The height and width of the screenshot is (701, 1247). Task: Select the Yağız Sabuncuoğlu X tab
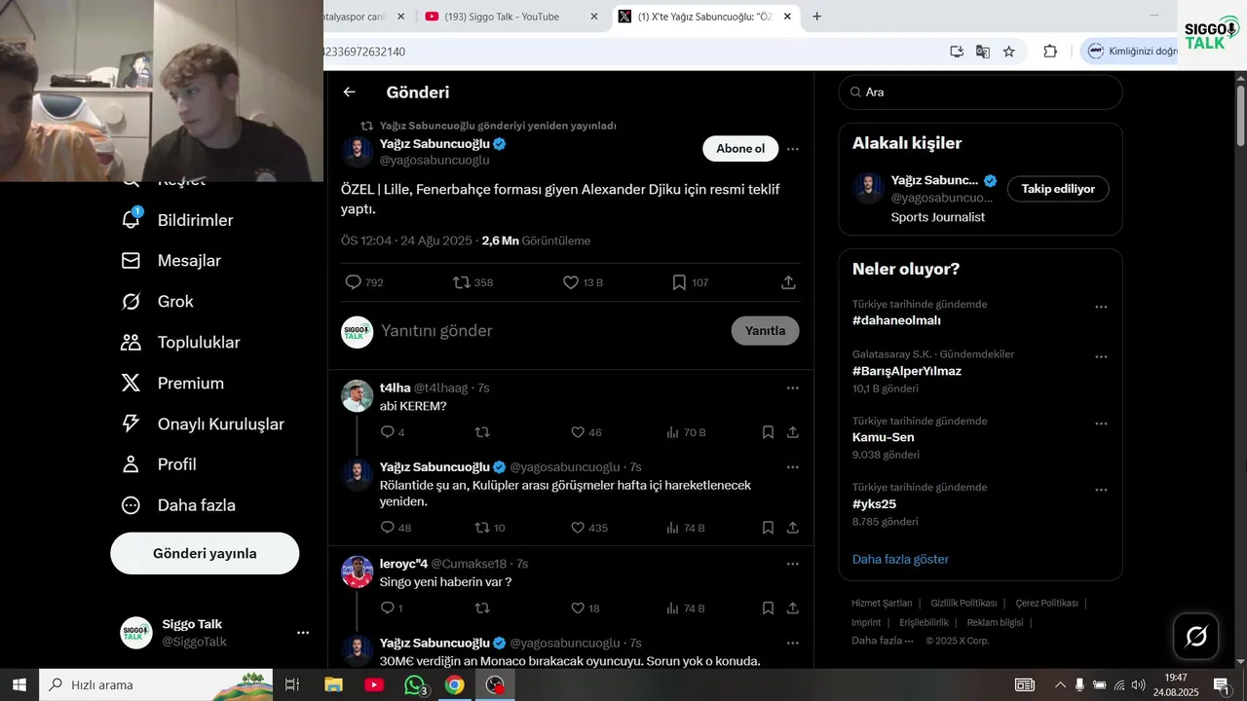[706, 17]
